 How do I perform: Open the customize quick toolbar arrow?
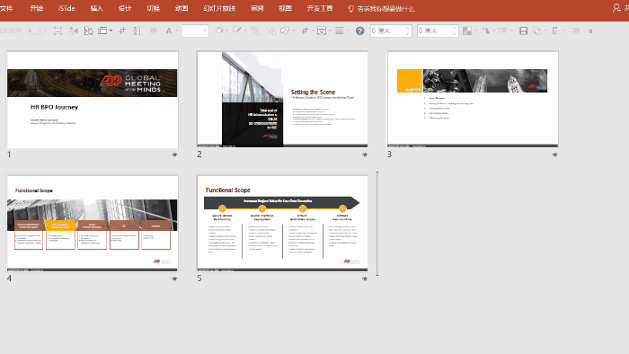[x=591, y=31]
